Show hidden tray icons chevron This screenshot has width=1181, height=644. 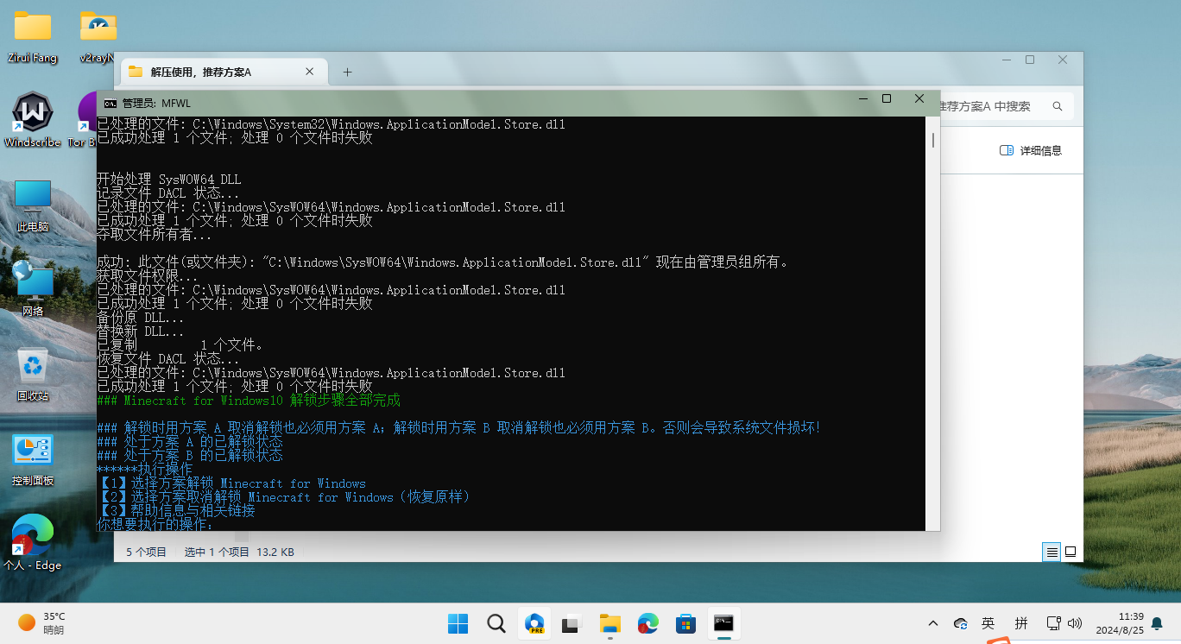pyautogui.click(x=932, y=623)
